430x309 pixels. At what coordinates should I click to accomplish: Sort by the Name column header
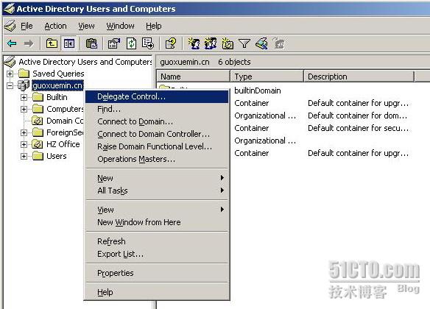click(193, 77)
